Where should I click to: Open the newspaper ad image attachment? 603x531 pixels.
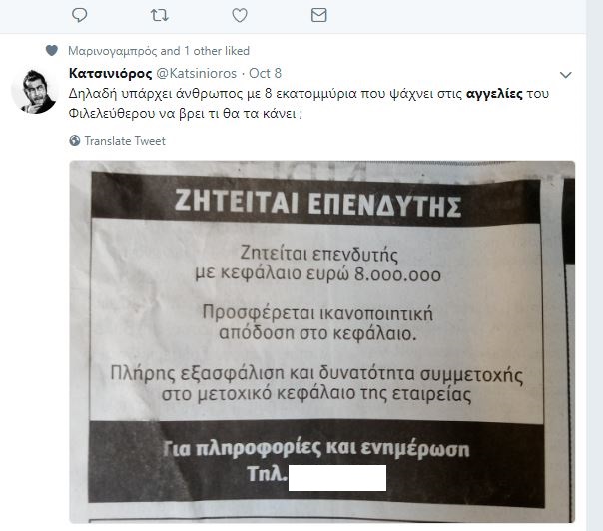321,341
